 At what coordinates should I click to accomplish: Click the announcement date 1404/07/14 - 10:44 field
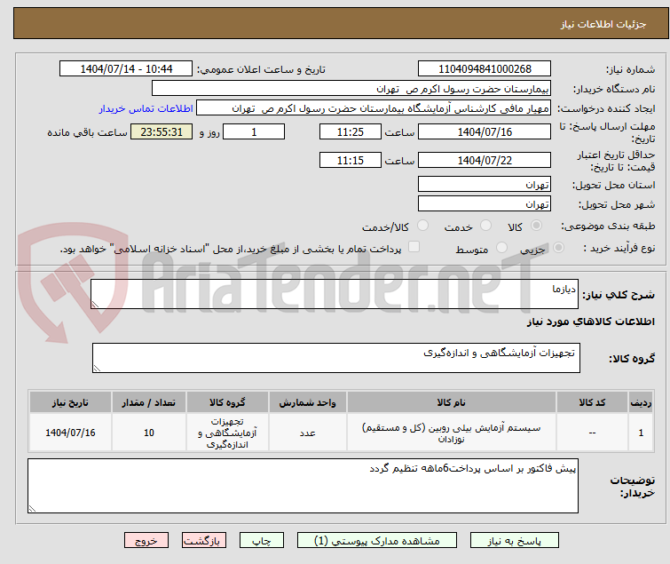[x=126, y=69]
